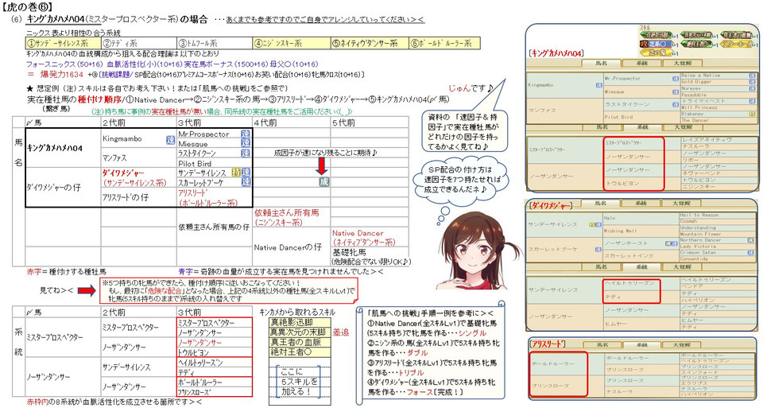Click the red ダイワメジャー stallion name in the main table
This screenshot has height=408, width=763.
(123, 173)
